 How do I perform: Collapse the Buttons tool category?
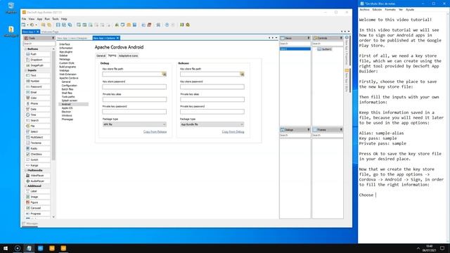(25, 49)
